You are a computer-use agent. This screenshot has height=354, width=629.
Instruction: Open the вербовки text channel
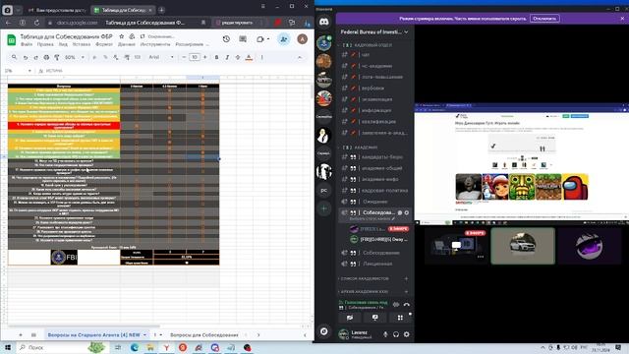tap(374, 88)
